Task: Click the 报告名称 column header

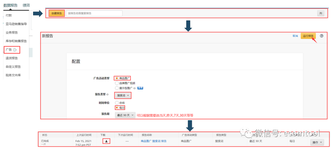Action: pyautogui.click(x=147, y=135)
